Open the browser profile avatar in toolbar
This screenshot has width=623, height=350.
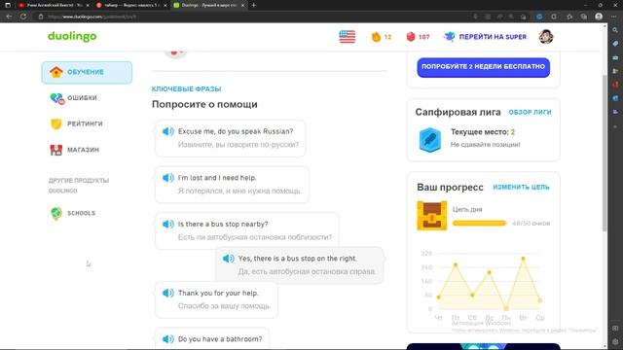[599, 17]
